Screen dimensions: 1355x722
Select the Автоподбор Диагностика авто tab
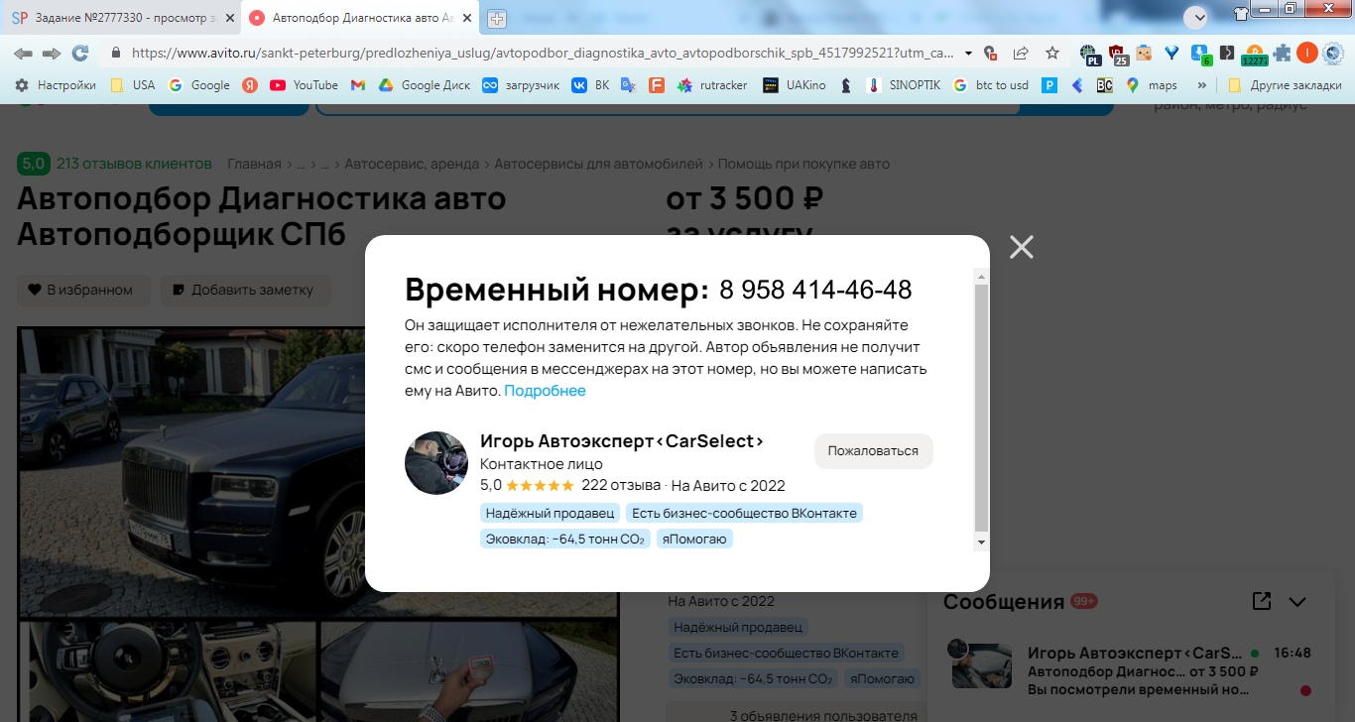360,18
